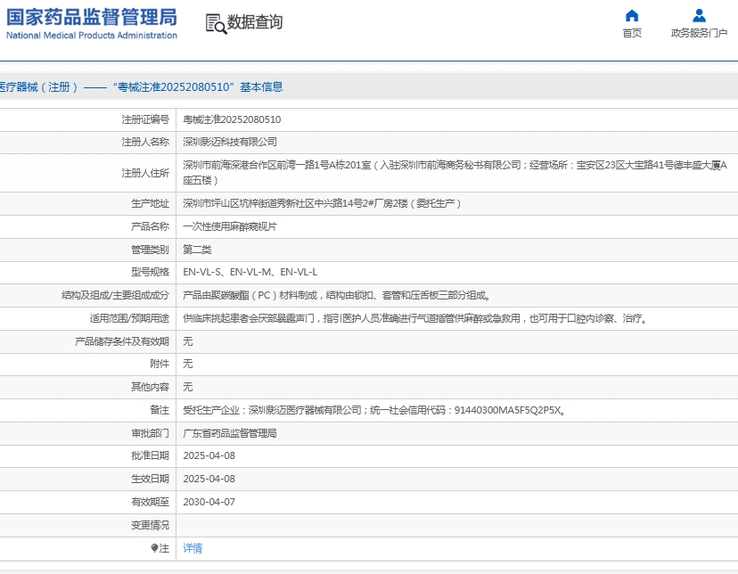Click the 生产地址 label

click(x=150, y=203)
